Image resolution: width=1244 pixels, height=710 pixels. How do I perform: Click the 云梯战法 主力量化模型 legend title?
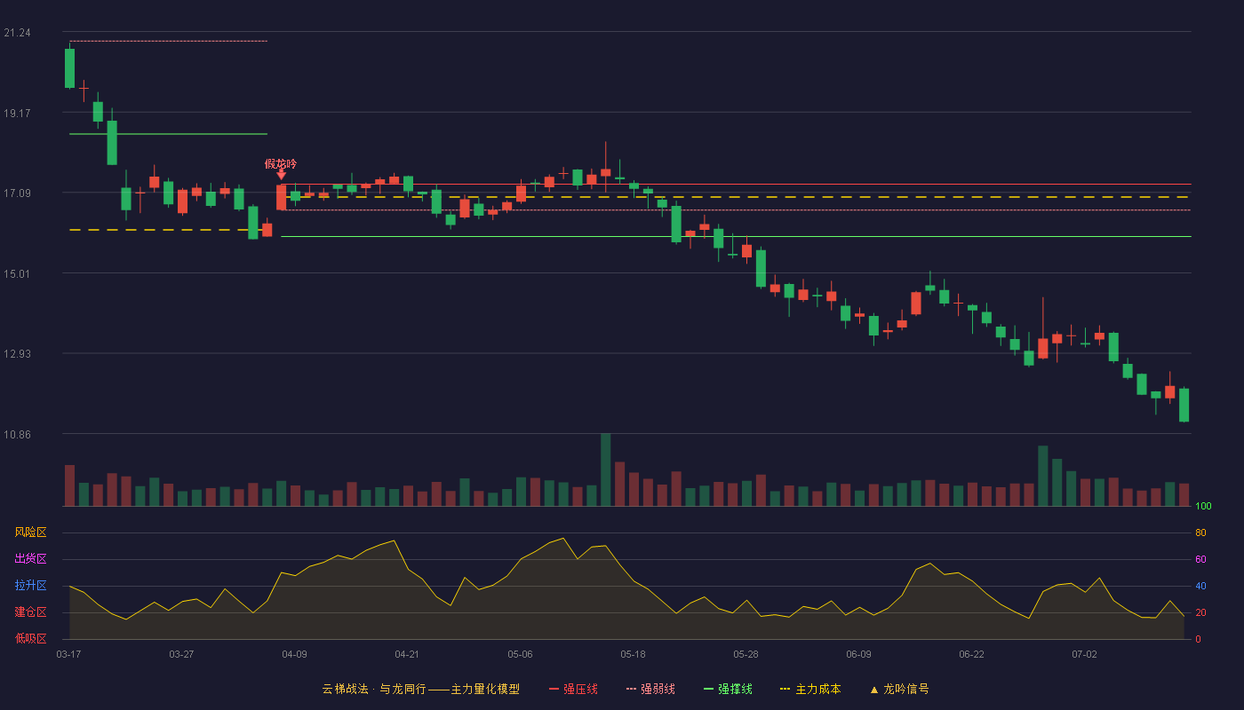[x=420, y=689]
